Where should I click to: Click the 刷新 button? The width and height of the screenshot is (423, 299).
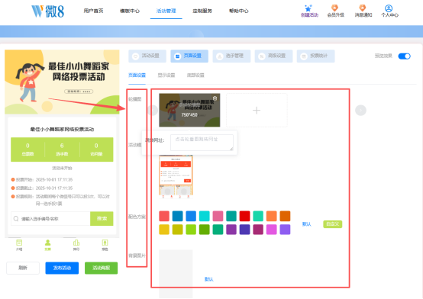(23, 268)
